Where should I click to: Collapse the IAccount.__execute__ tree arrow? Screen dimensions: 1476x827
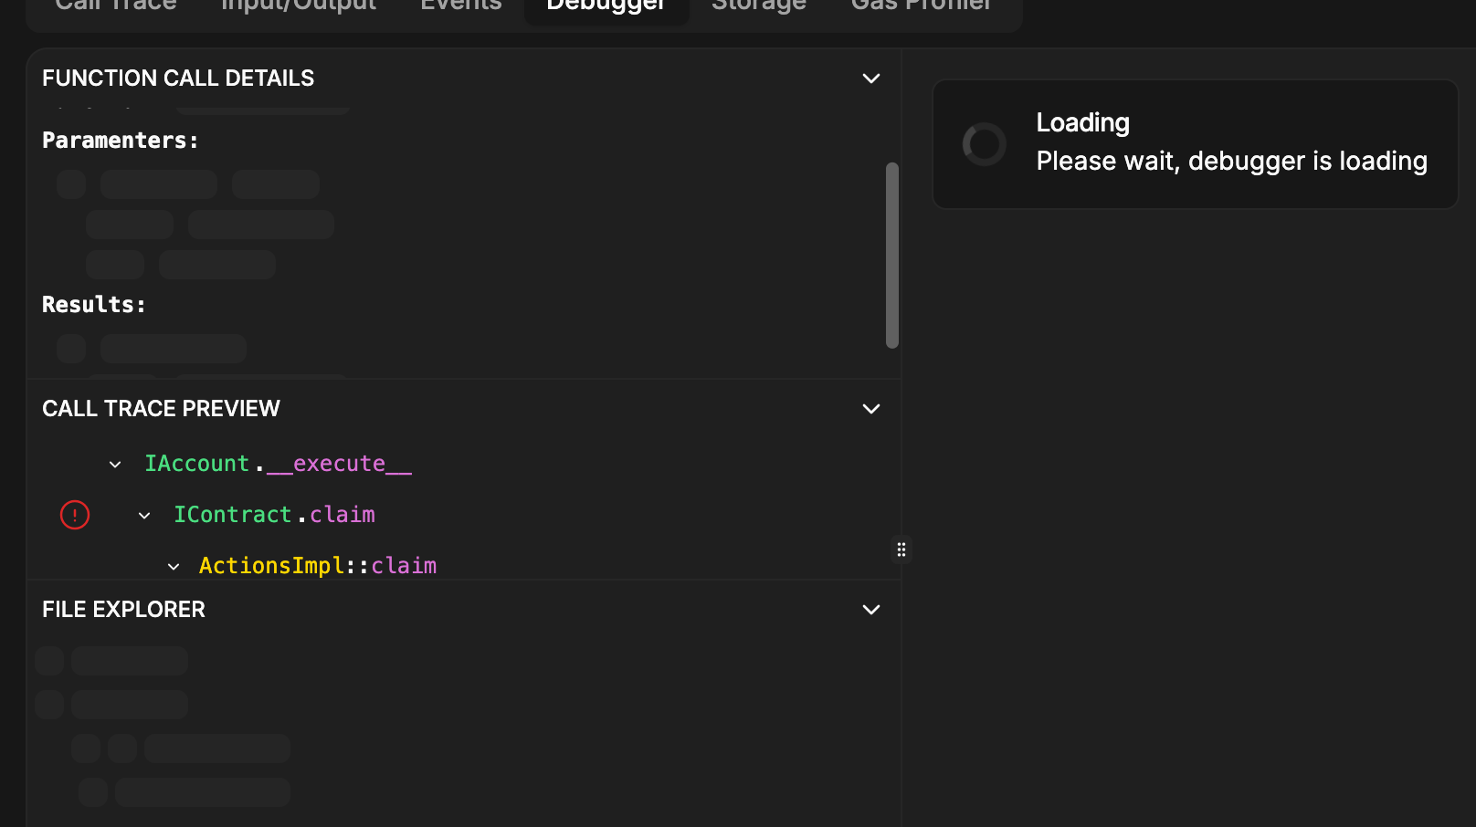[x=115, y=465]
